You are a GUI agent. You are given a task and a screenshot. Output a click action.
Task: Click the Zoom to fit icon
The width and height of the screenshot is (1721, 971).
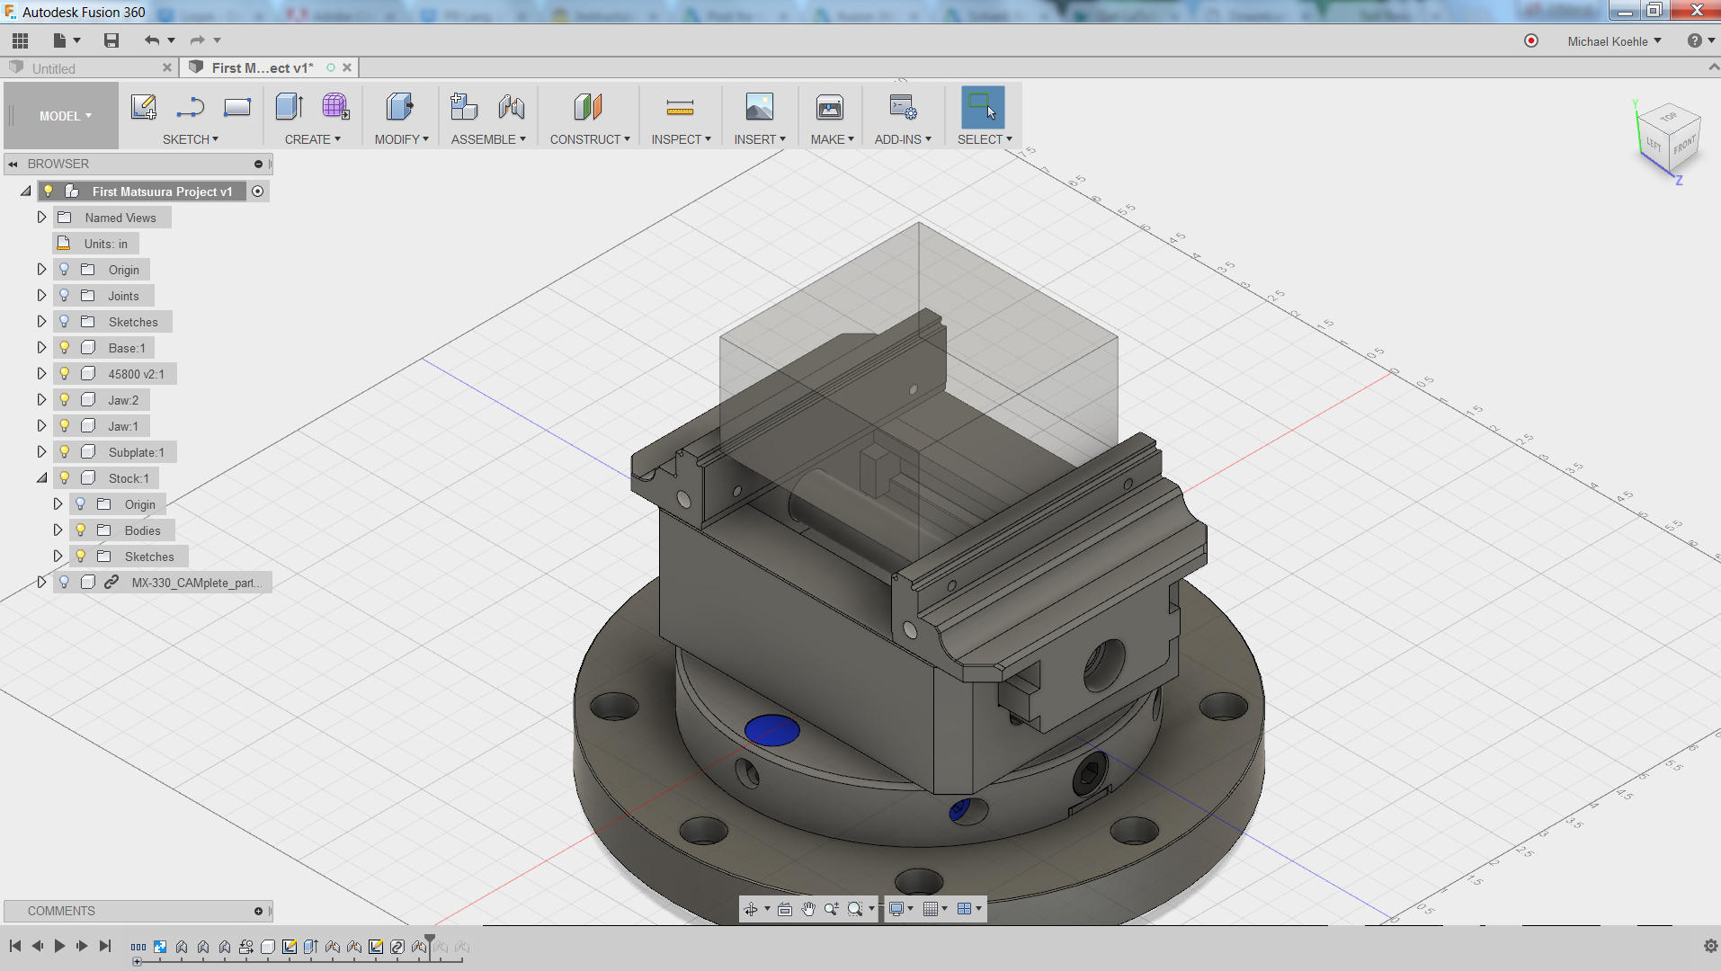[855, 909]
